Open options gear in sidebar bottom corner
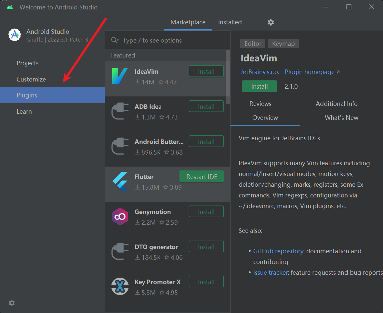 12,303
